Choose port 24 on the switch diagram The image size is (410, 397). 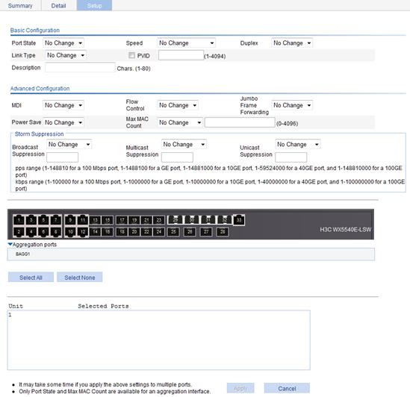tap(159, 231)
